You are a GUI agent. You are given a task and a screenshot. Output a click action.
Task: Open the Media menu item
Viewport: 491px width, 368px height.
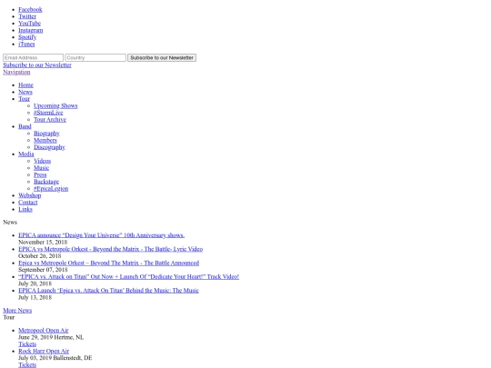click(x=26, y=154)
